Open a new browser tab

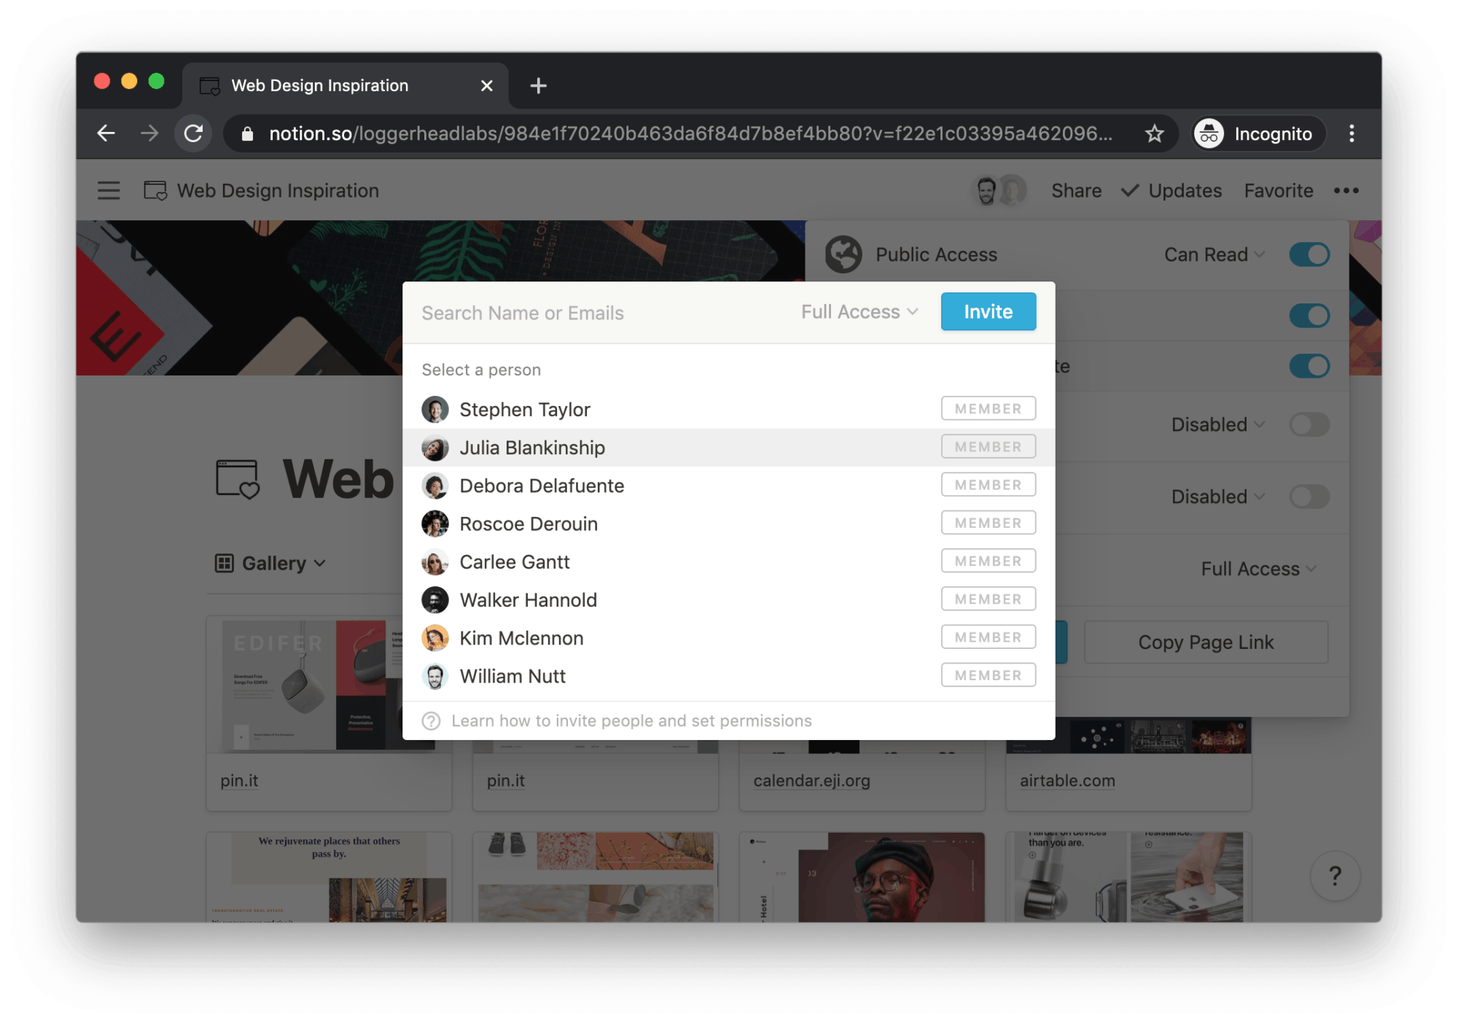tap(538, 86)
